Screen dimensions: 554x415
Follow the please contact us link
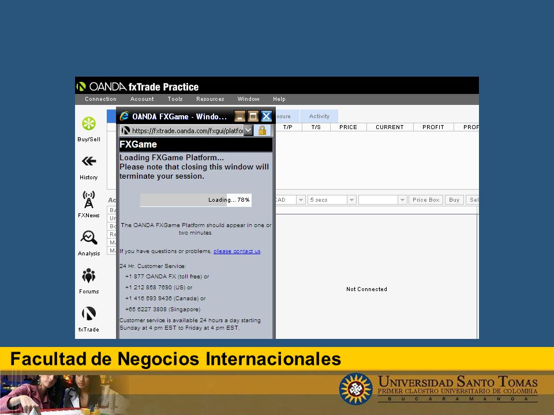[x=237, y=251]
